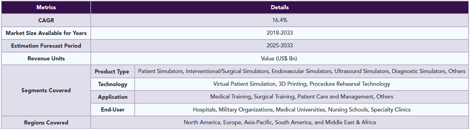The width and height of the screenshot is (470, 129).
Task: Select the Technology sub-label
Action: click(112, 84)
